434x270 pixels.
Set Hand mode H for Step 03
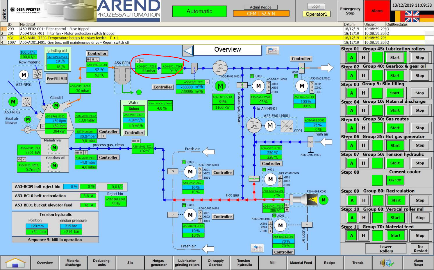(x=363, y=93)
